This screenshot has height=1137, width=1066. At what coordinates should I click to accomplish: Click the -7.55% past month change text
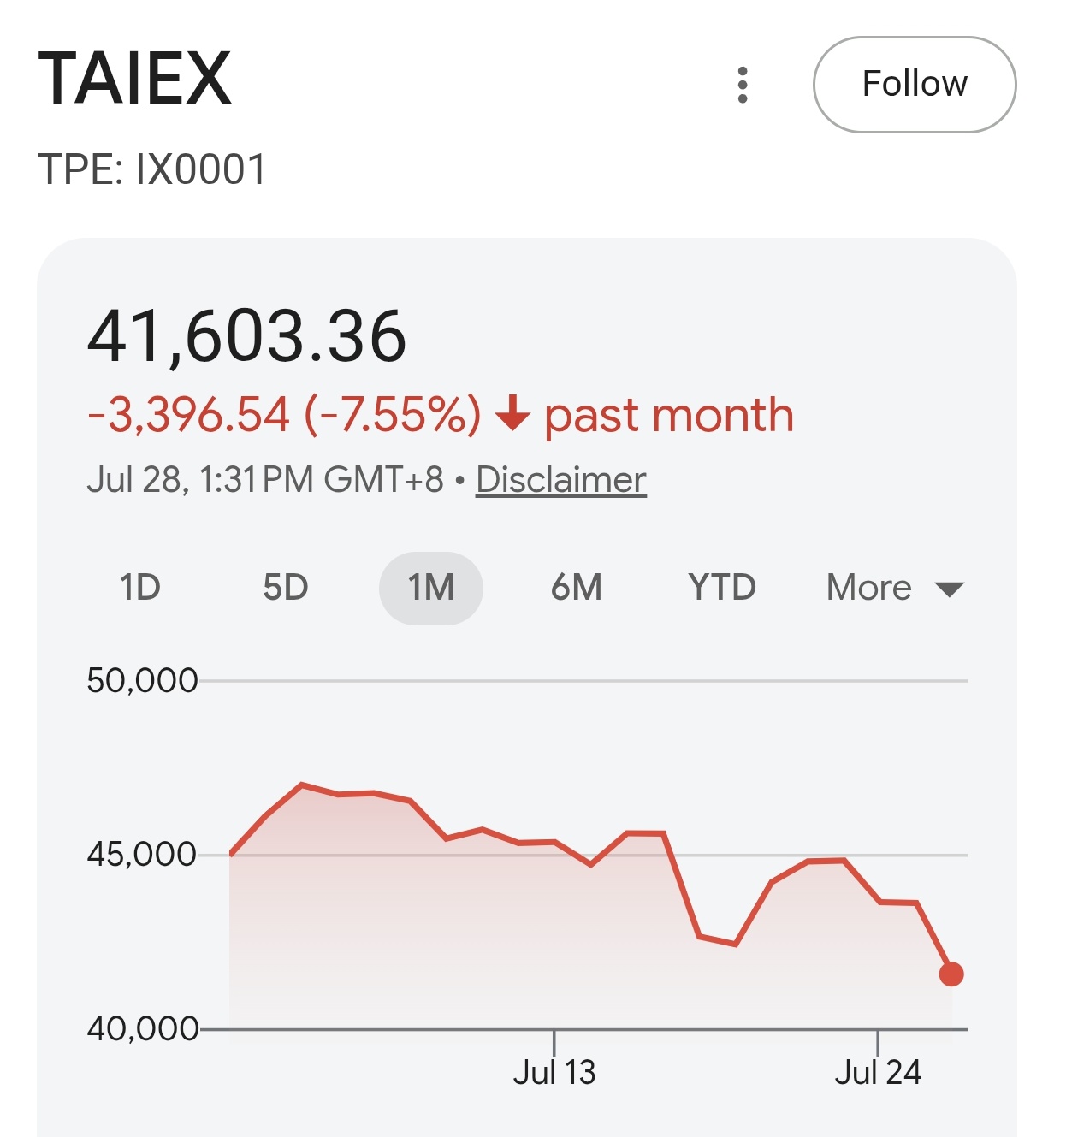tap(441, 415)
